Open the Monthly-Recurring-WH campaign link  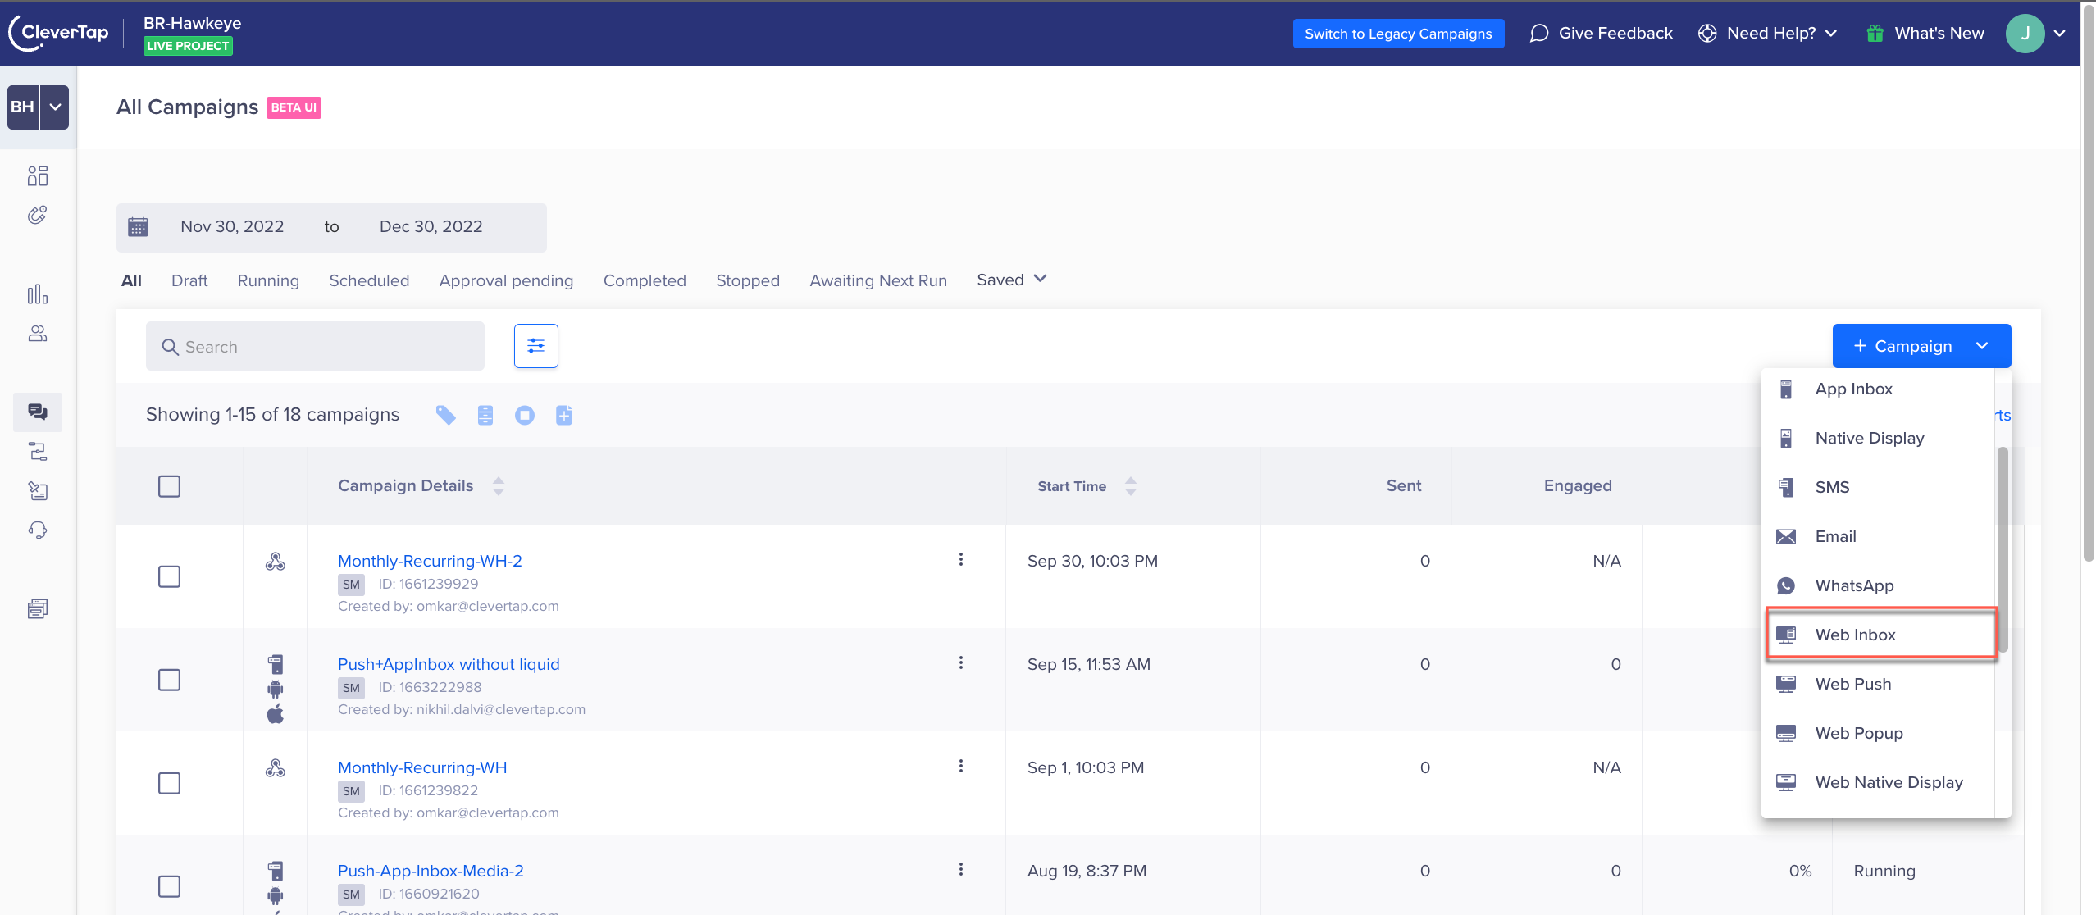pyautogui.click(x=421, y=767)
